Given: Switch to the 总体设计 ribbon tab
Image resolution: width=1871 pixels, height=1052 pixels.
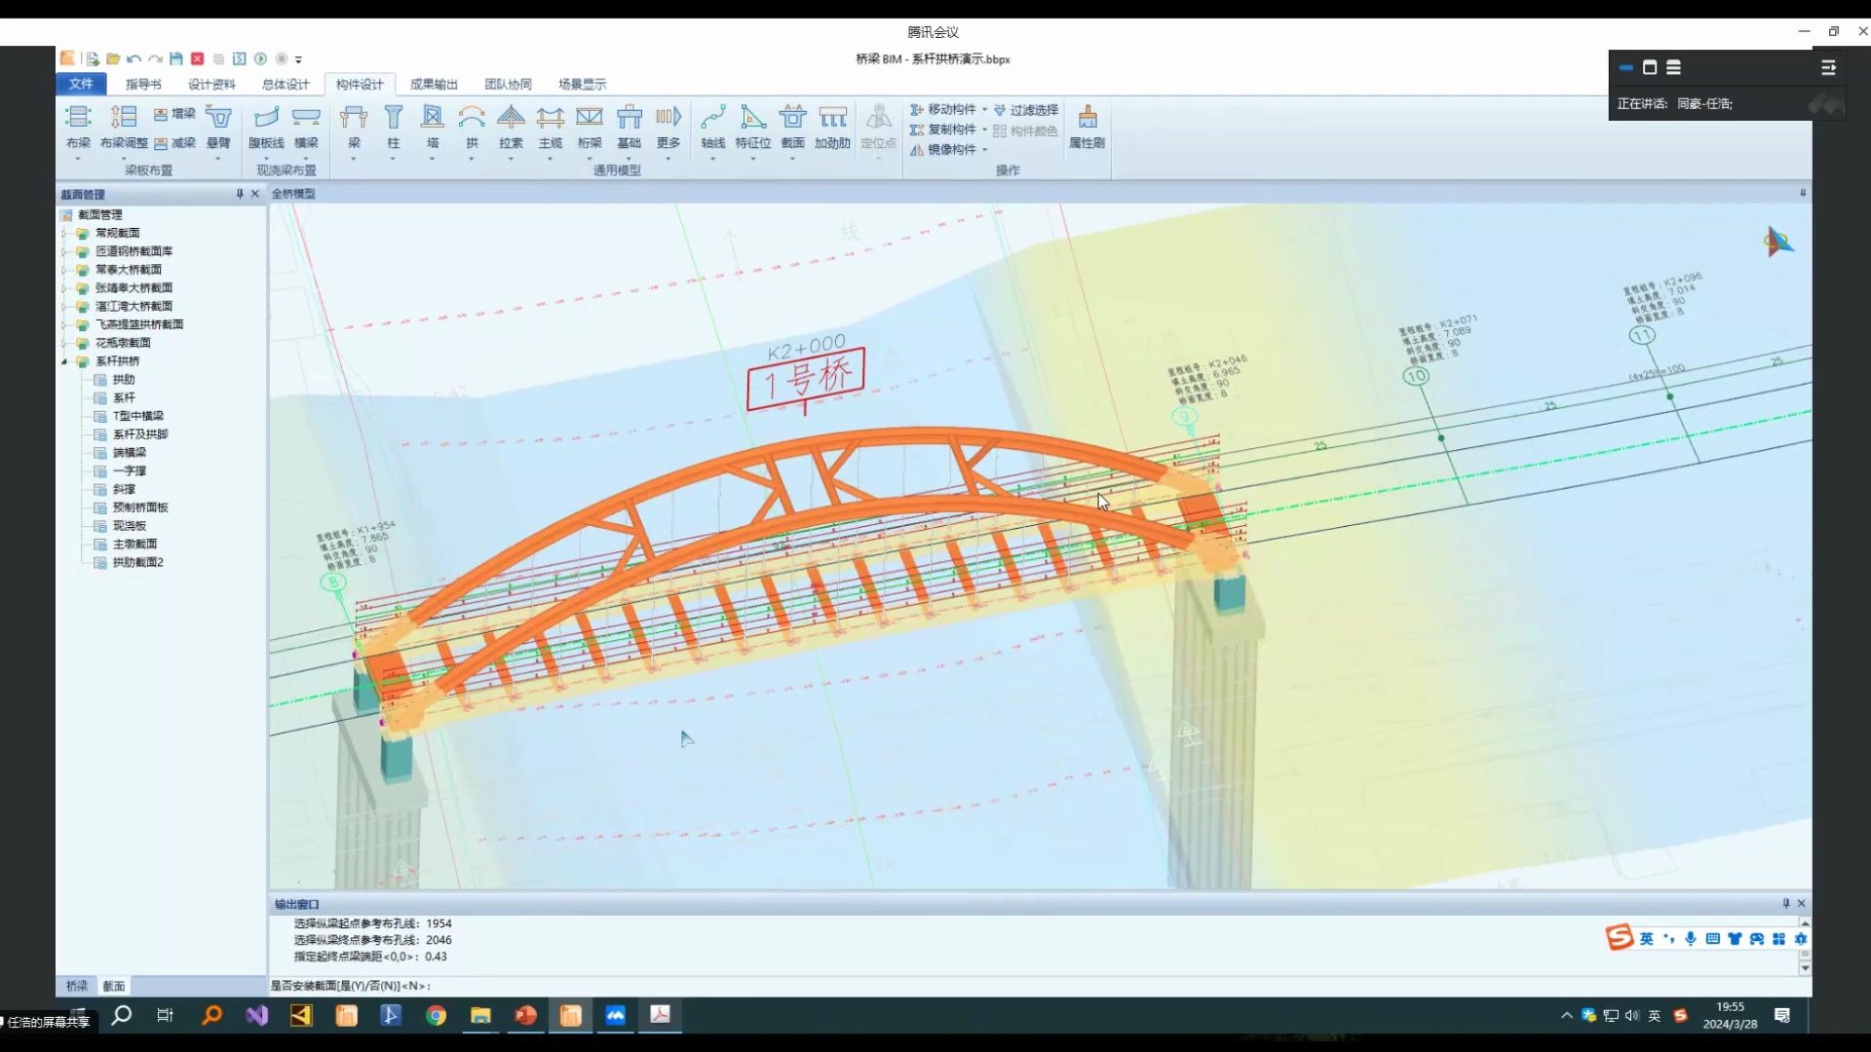Looking at the screenshot, I should click(285, 85).
